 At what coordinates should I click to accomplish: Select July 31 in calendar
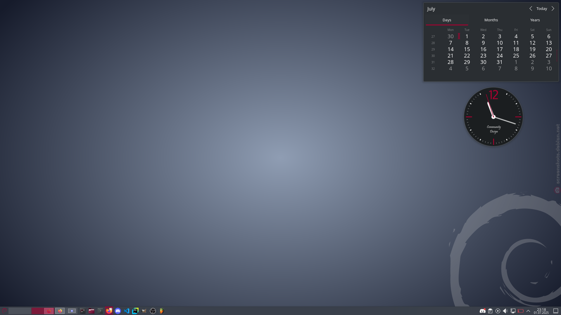coord(500,62)
